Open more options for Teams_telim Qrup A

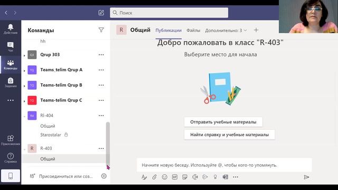[x=101, y=70]
